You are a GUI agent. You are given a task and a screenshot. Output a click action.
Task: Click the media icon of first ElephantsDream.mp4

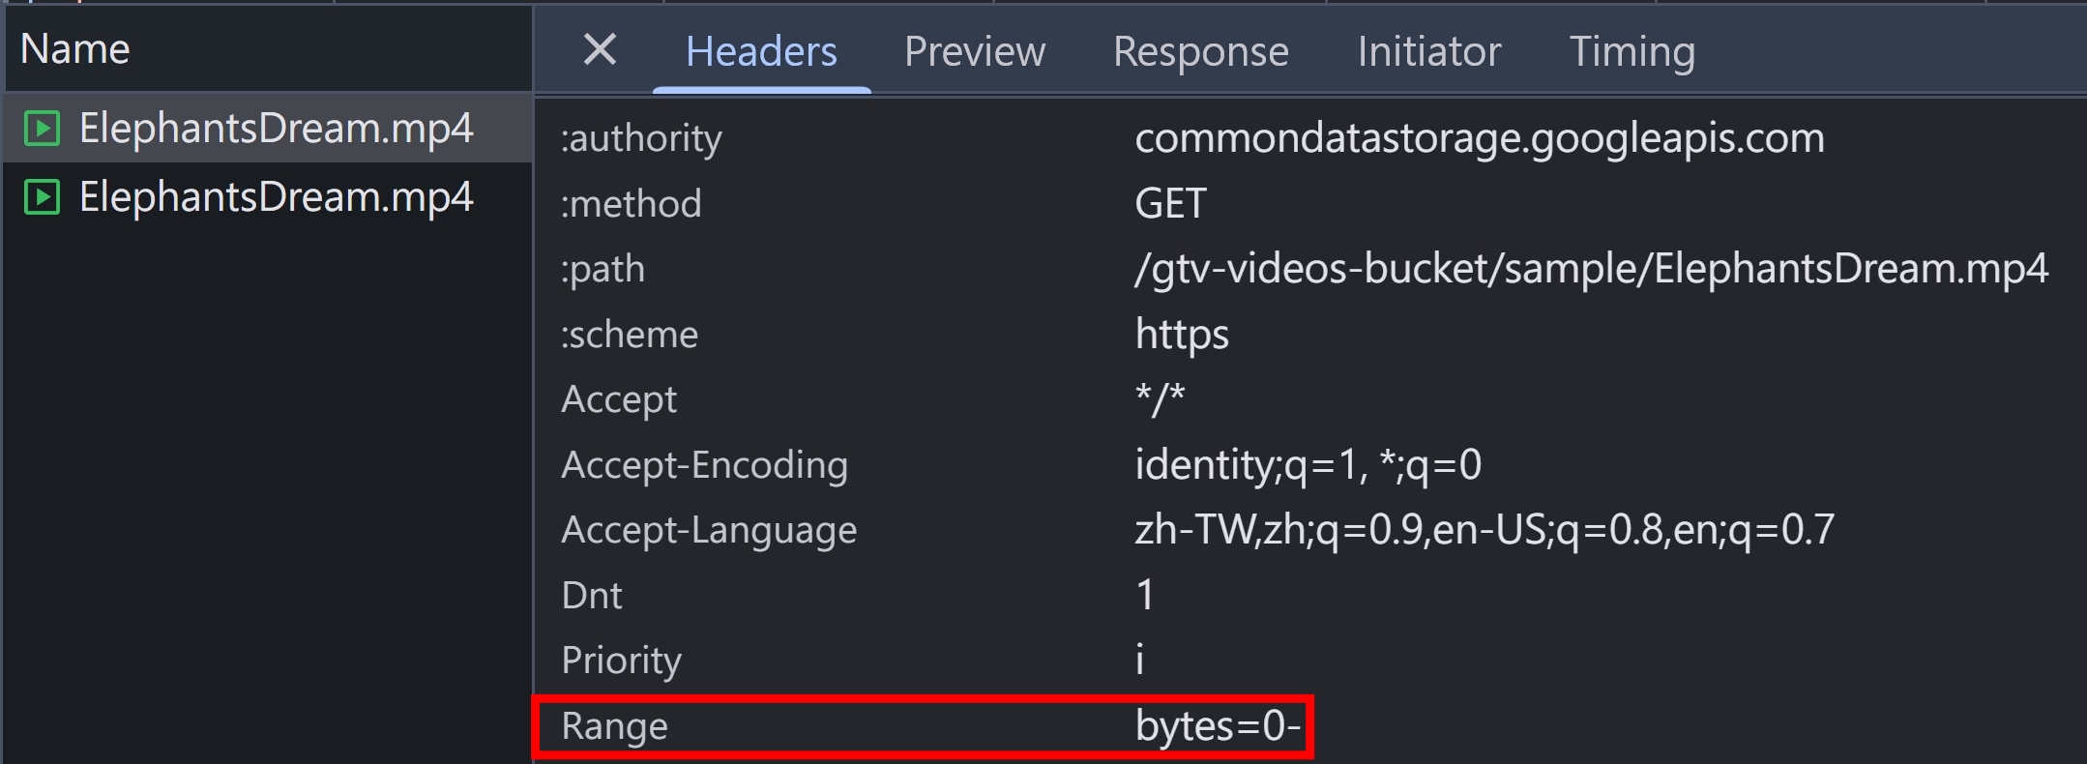point(42,128)
